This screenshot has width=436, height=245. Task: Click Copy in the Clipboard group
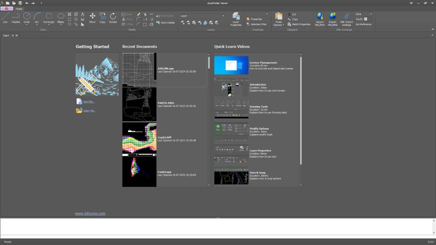[x=293, y=19]
